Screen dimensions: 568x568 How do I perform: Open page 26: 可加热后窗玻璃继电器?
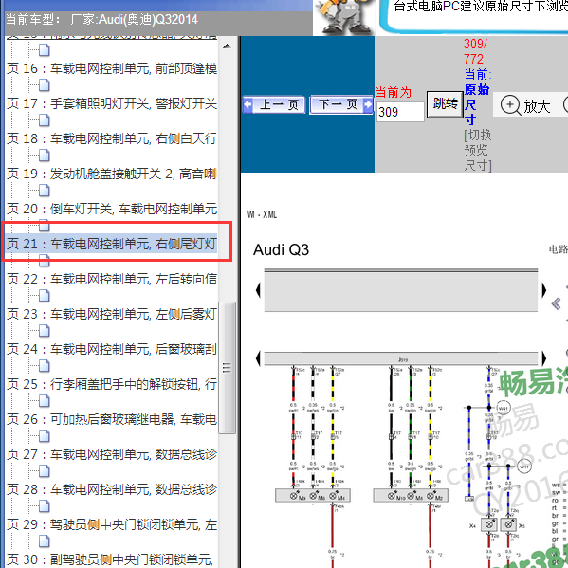(x=112, y=419)
